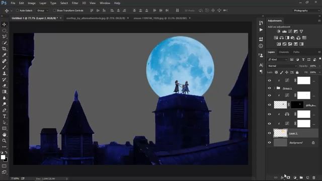Filter layers by type layers
This screenshot has width=322, height=181.
pyautogui.click(x=303, y=59)
